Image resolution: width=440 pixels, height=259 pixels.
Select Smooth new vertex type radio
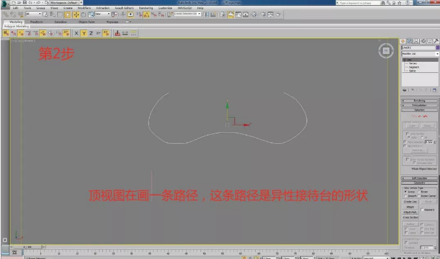[x=406, y=196]
